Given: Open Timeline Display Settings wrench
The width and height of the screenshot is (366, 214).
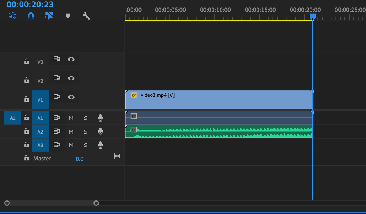Looking at the screenshot, I should [x=86, y=16].
